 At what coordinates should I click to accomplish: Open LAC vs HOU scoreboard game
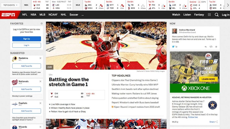[62, 5]
